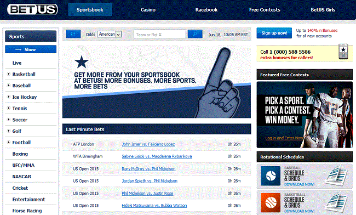Open the Racebook tab
Viewport: 356px width, 215px height.
(x=206, y=10)
